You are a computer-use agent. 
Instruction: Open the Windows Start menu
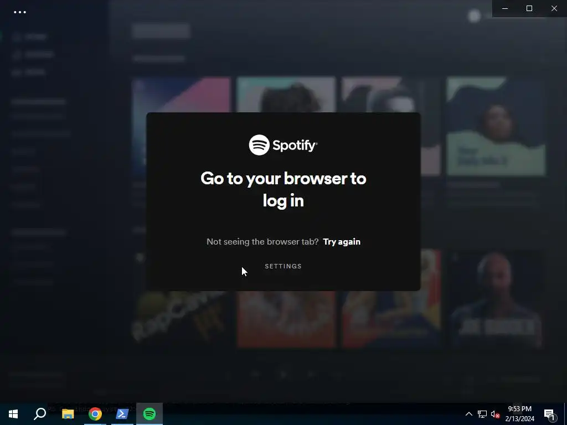(13, 414)
